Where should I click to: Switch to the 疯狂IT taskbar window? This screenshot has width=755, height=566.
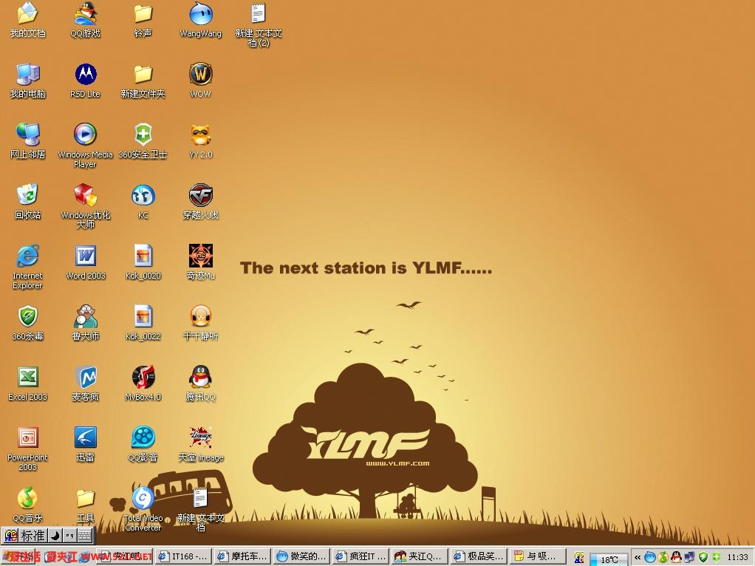point(361,556)
